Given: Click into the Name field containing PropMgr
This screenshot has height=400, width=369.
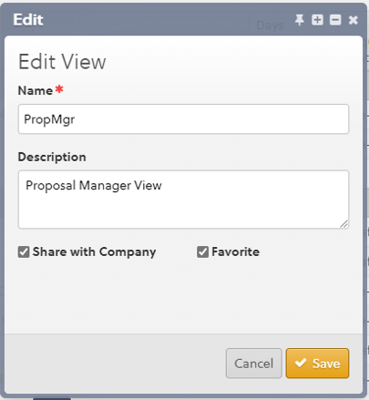Looking at the screenshot, I should 183,118.
